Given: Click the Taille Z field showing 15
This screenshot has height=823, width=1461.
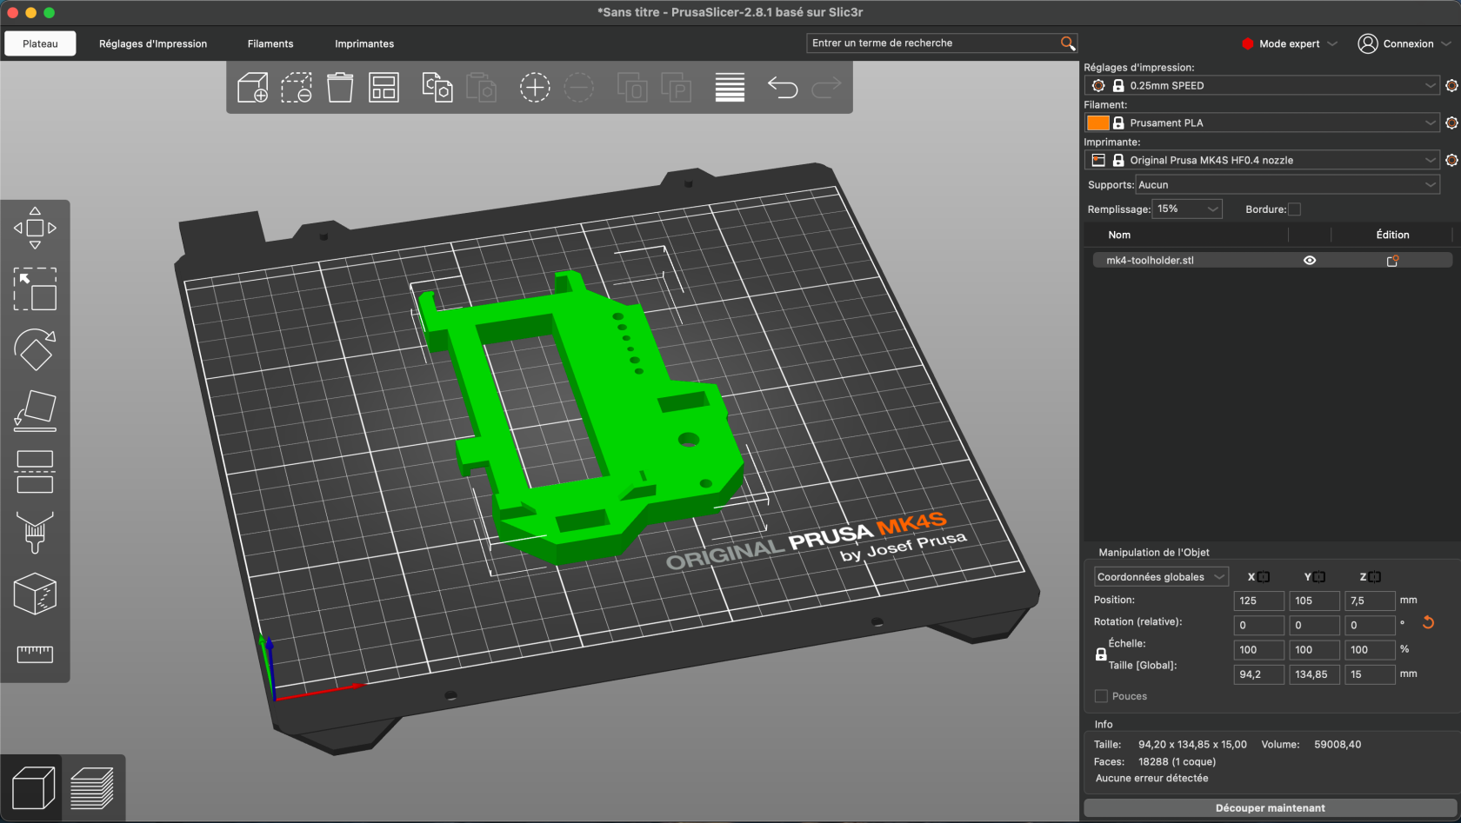Looking at the screenshot, I should coord(1370,674).
